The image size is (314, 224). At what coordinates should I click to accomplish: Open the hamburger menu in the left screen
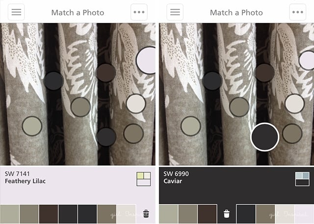click(16, 12)
